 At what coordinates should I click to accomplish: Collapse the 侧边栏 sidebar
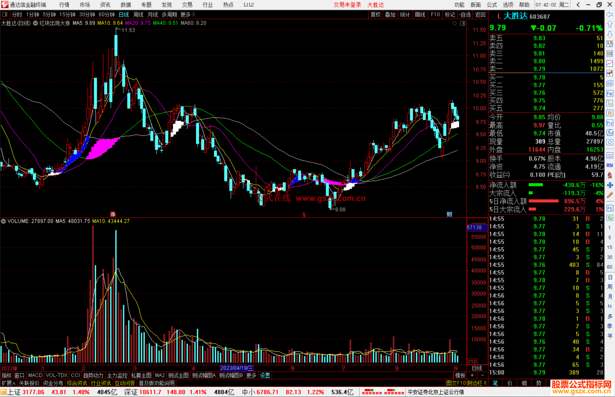(x=477, y=383)
